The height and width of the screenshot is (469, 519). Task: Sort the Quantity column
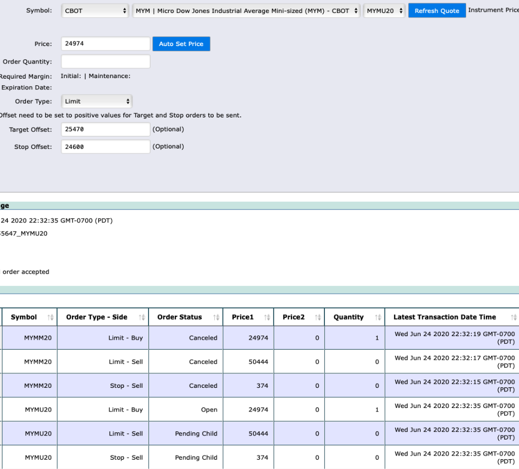click(377, 317)
